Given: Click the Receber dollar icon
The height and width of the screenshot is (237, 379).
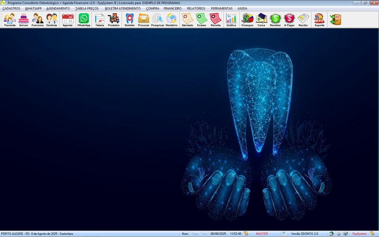Looking at the screenshot, I should (x=275, y=19).
